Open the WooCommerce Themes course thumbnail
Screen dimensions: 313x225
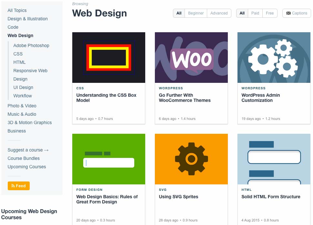[191, 57]
